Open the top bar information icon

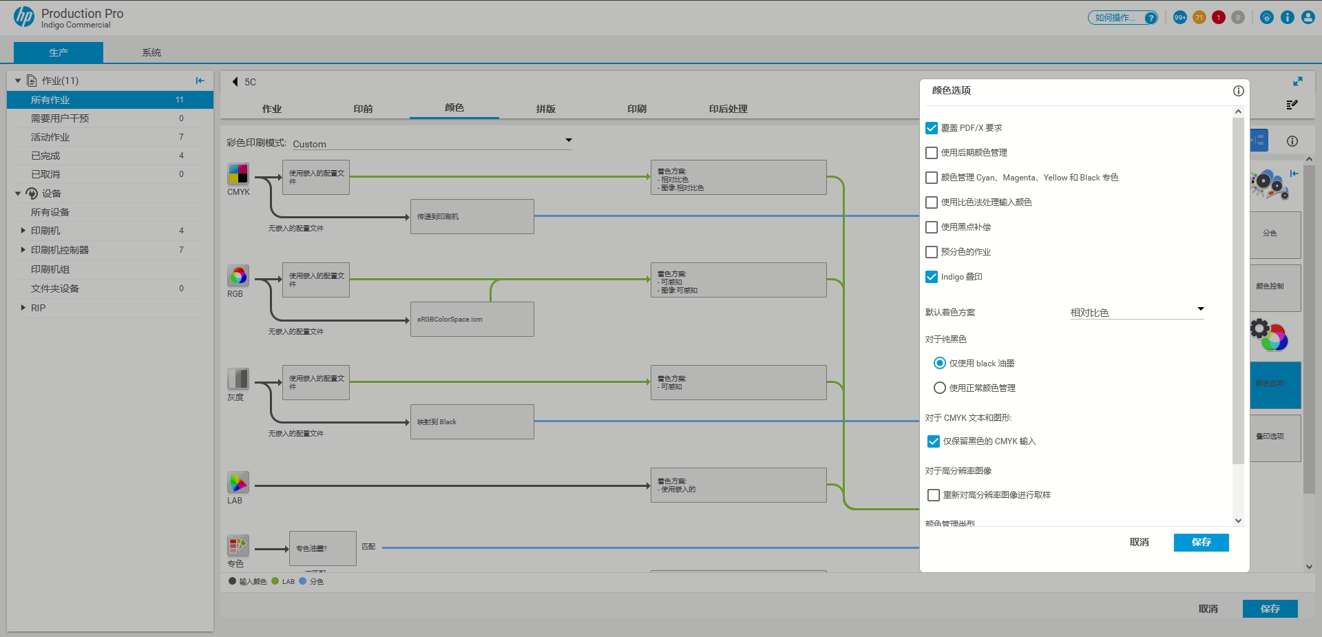tap(1288, 18)
